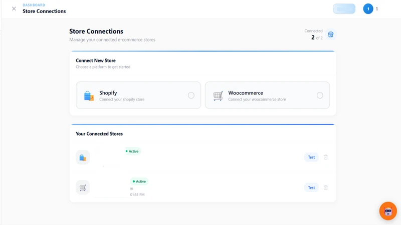Click the storefront icon beside Connected count
Viewport: 401px width, 225px height.
[331, 34]
